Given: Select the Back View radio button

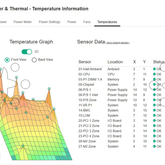Looking at the screenshot, I should pyautogui.click(x=34, y=60).
